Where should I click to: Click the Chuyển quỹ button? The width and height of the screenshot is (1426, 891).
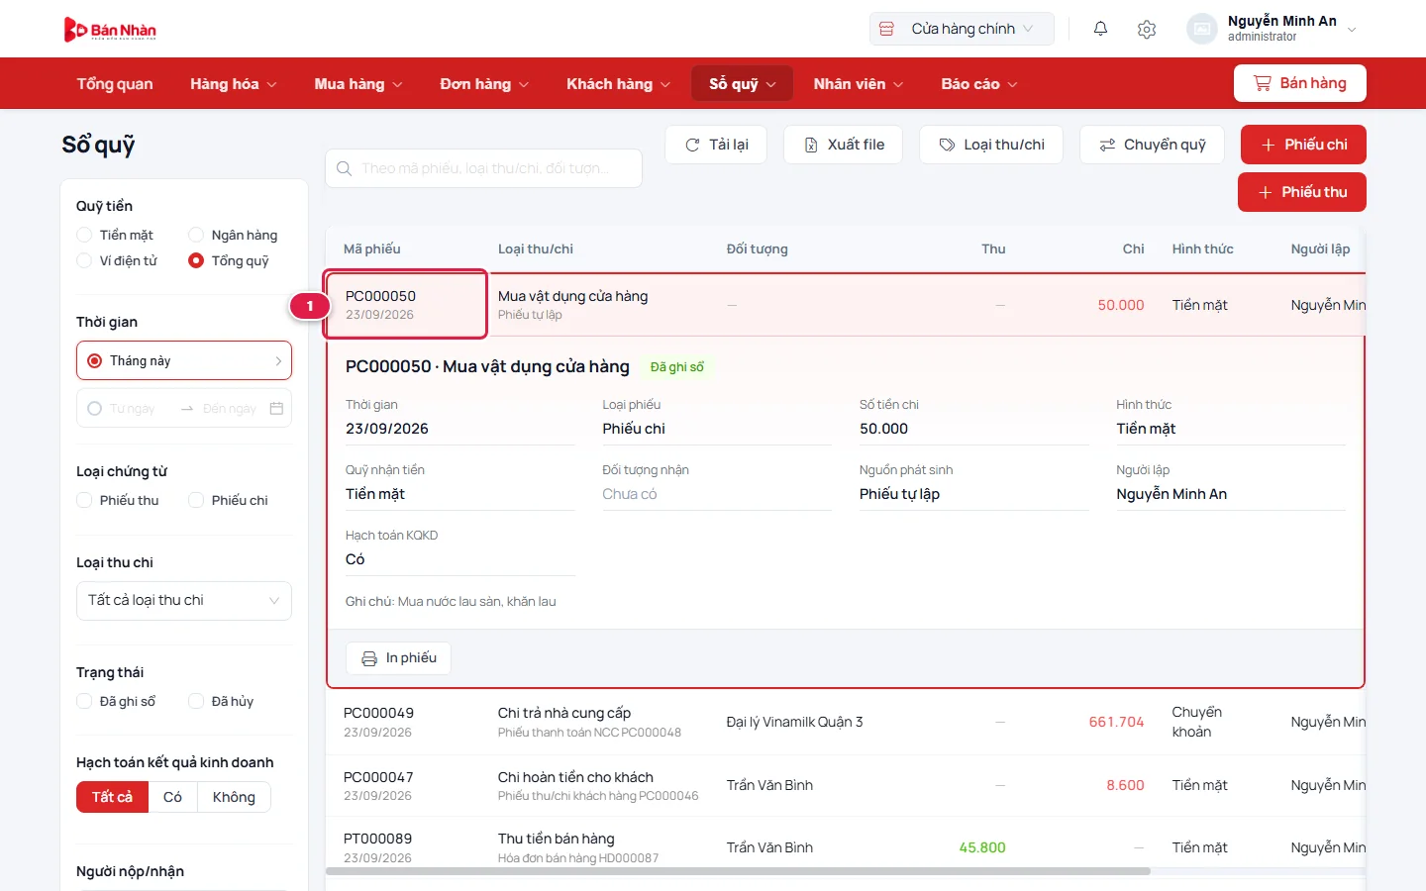click(x=1152, y=145)
